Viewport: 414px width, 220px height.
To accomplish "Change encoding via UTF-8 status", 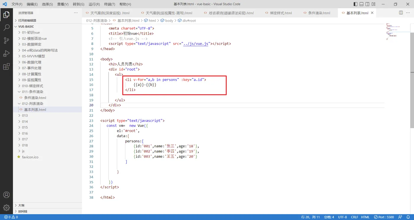I will click(342, 217).
